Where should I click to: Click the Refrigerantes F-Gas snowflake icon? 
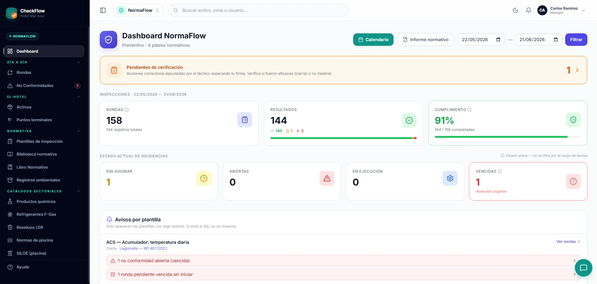tap(10, 214)
